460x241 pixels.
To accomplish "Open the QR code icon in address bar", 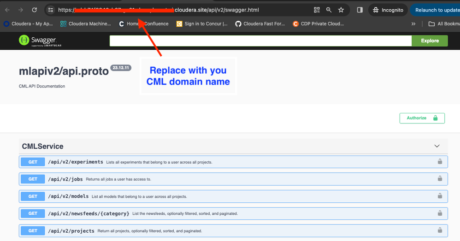I will pyautogui.click(x=317, y=10).
